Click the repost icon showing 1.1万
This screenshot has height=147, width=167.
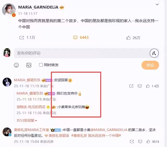pos(22,38)
